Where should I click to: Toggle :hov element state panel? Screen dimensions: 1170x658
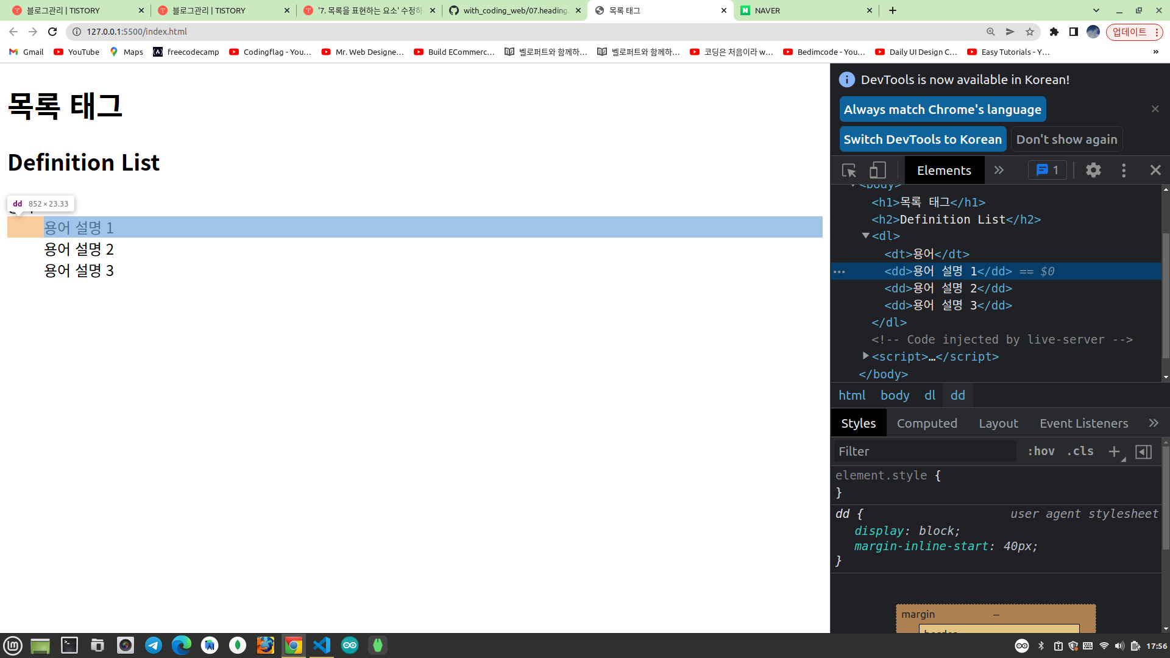coord(1041,451)
